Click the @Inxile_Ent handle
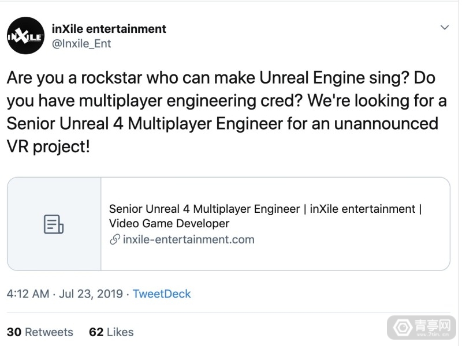Screen dimensions: 462x346 pos(81,43)
